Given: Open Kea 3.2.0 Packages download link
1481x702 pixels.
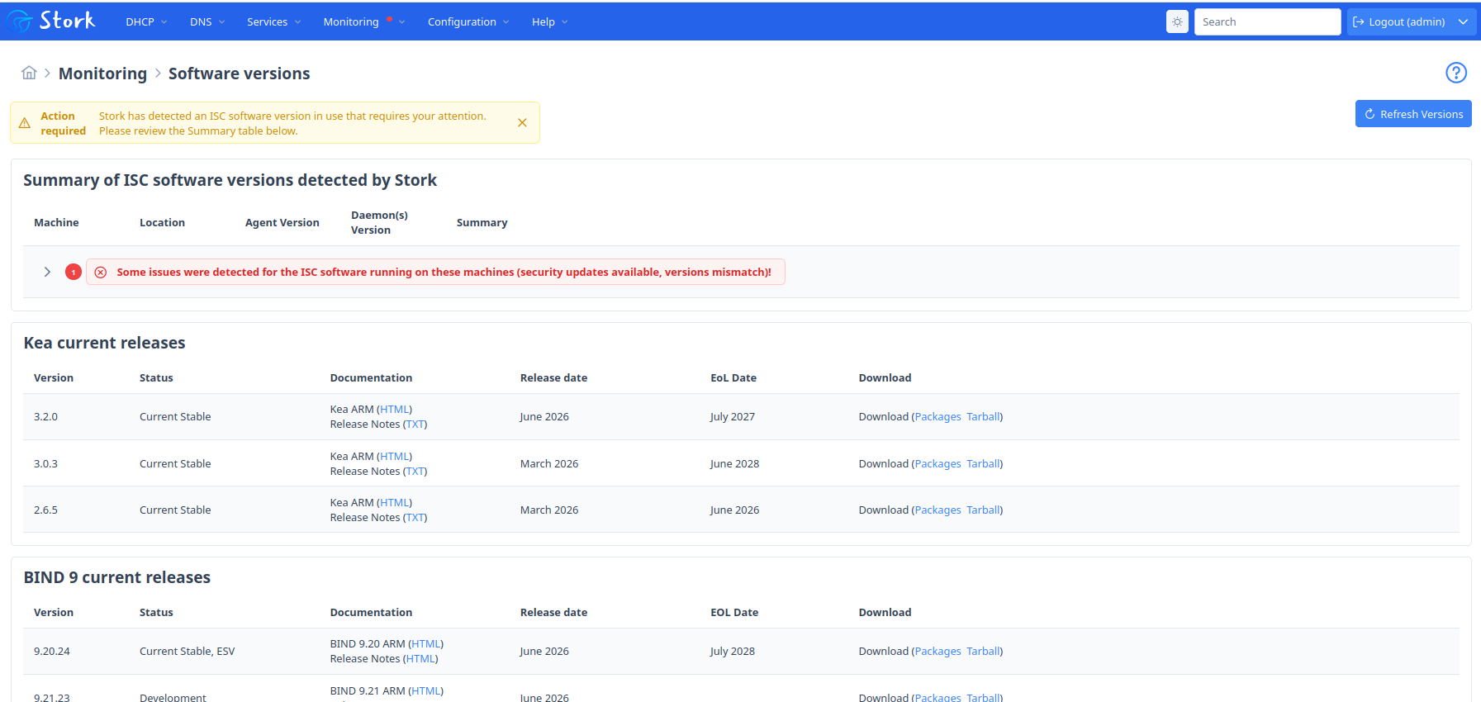Looking at the screenshot, I should click(x=937, y=417).
